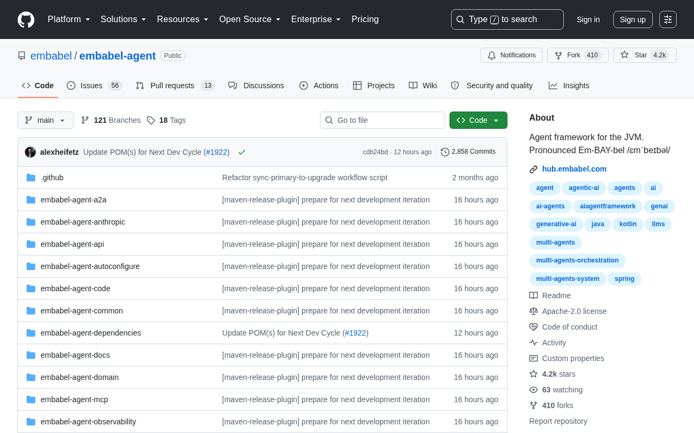Screen dimensions: 694x433
Task: Click the eye icon next to 63 watching
Action: [534, 390]
